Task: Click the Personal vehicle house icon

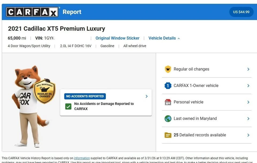Action: coord(168,102)
